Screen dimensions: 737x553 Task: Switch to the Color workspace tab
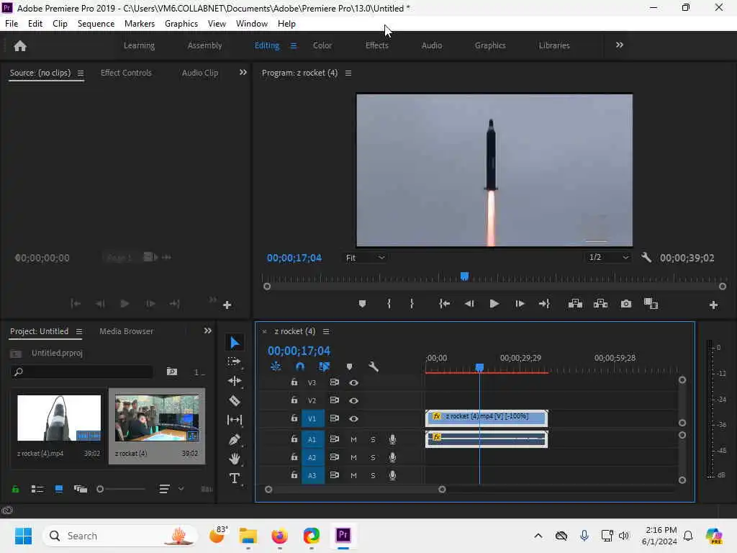(322, 45)
